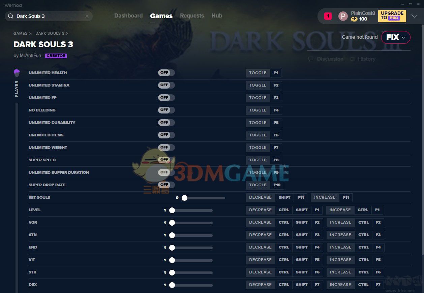424x293 pixels.
Task: Click Decrease hotkey for DEX
Action: [x=260, y=285]
